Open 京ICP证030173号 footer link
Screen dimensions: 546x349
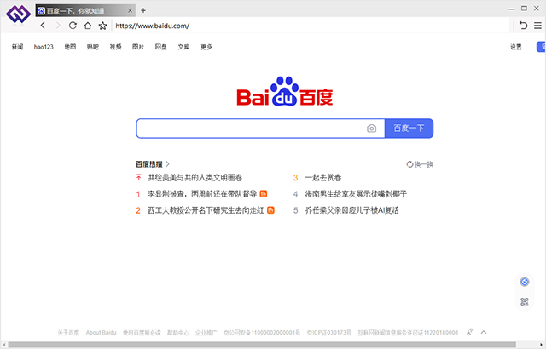(x=329, y=332)
